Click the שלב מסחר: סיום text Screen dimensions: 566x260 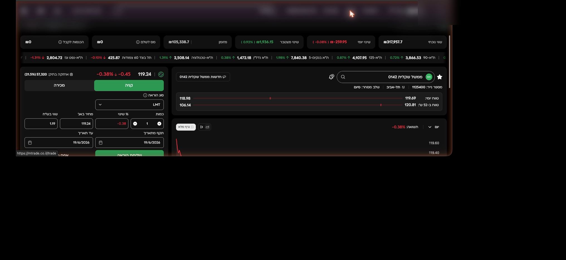coord(367,87)
